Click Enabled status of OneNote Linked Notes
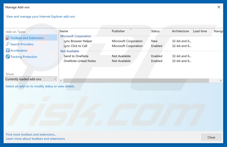The width and height of the screenshot is (227, 147). [157, 61]
